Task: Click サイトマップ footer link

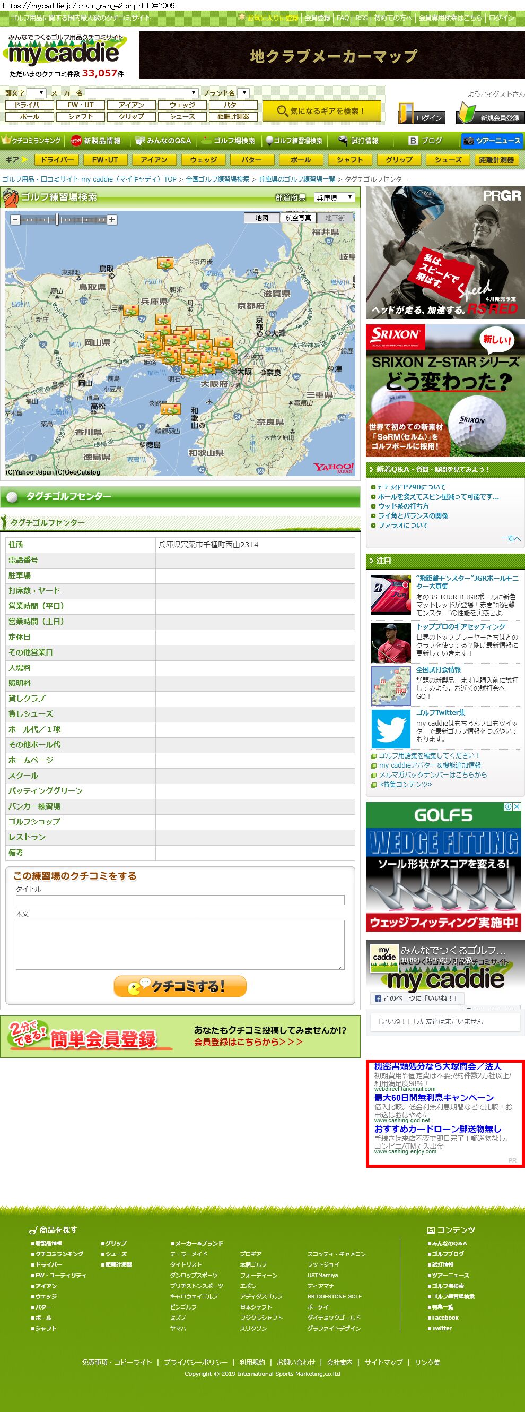Action: coord(383,1362)
